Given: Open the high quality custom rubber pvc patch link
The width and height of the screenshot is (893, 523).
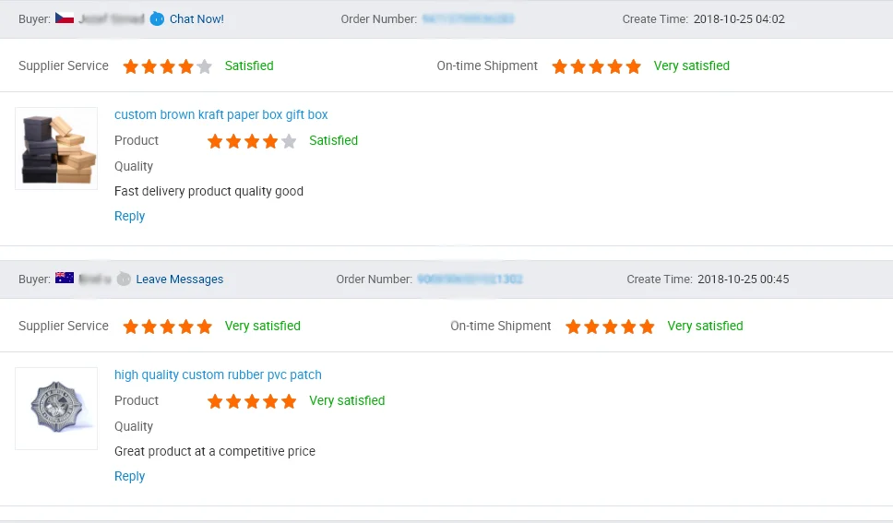Looking at the screenshot, I should 218,375.
